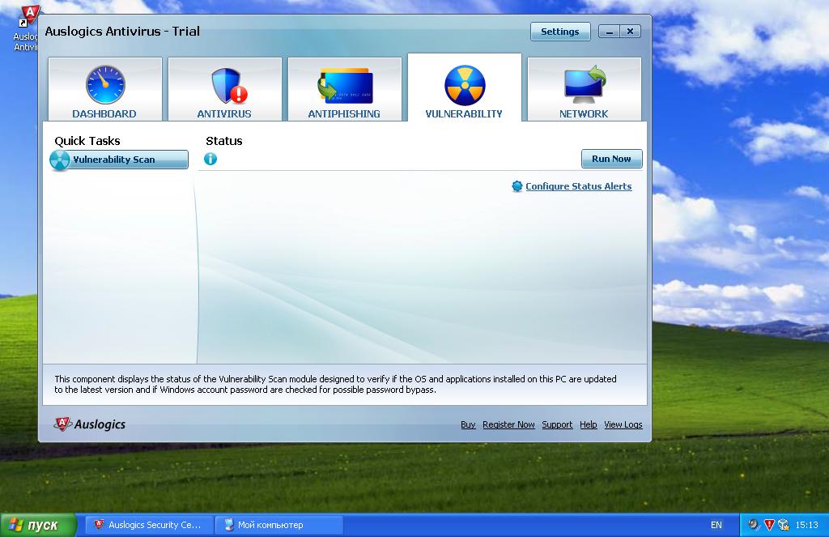Screen dimensions: 829x537
Task: Open the View Logs link
Action: pos(623,425)
